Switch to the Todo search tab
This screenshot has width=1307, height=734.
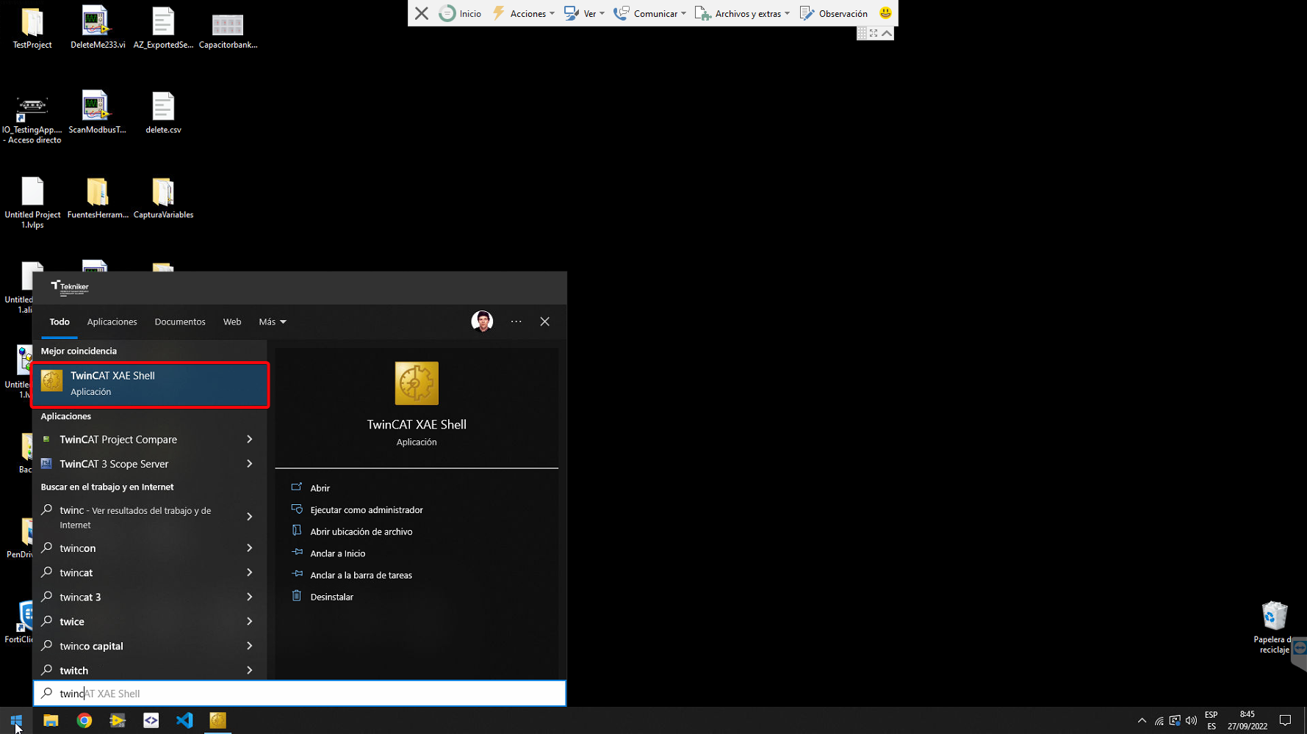60,321
